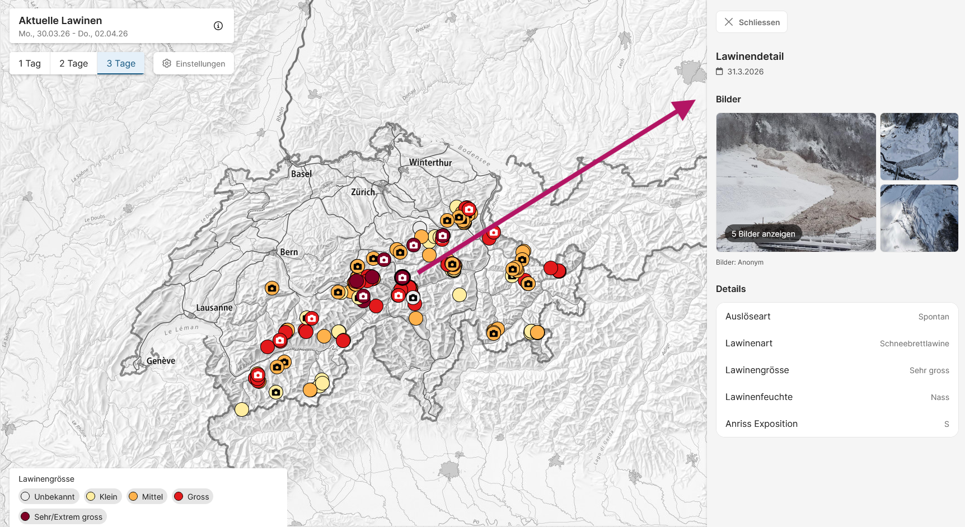Open the bottom-right small avalanche photo

pyautogui.click(x=919, y=218)
